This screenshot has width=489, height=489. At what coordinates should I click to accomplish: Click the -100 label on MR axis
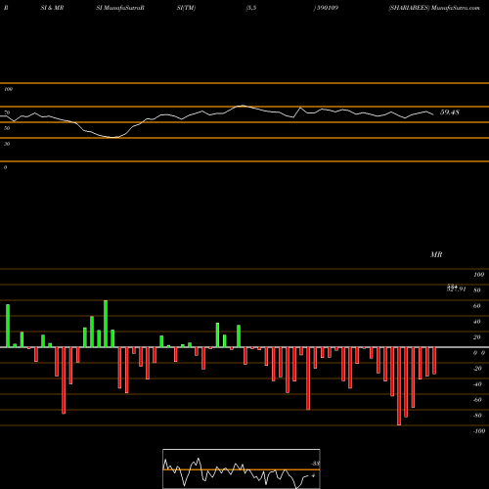click(479, 431)
